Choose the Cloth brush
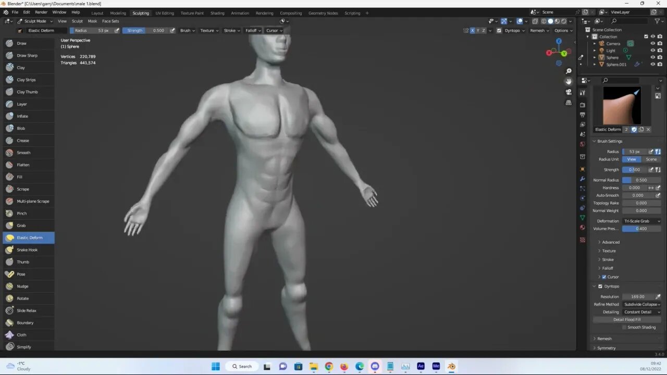667x375 pixels. pyautogui.click(x=29, y=335)
